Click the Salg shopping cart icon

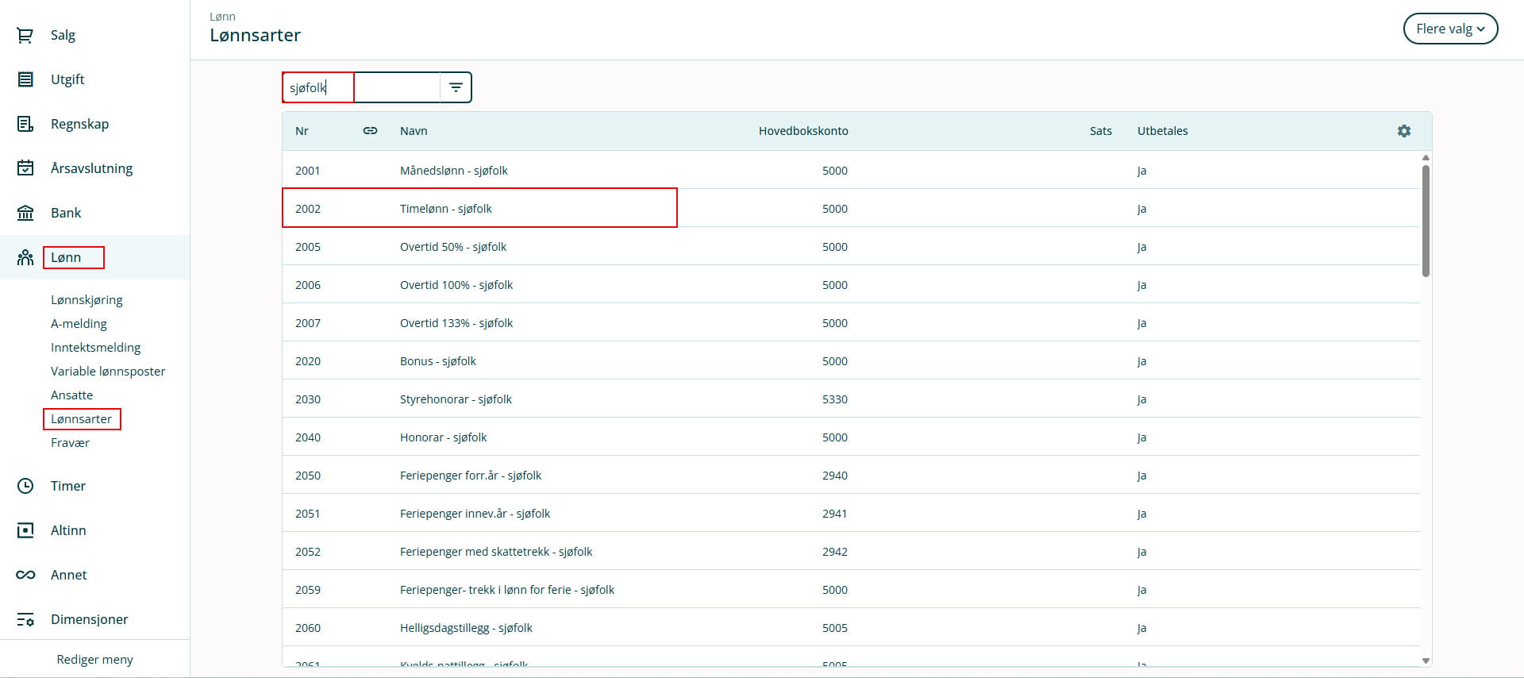(25, 35)
